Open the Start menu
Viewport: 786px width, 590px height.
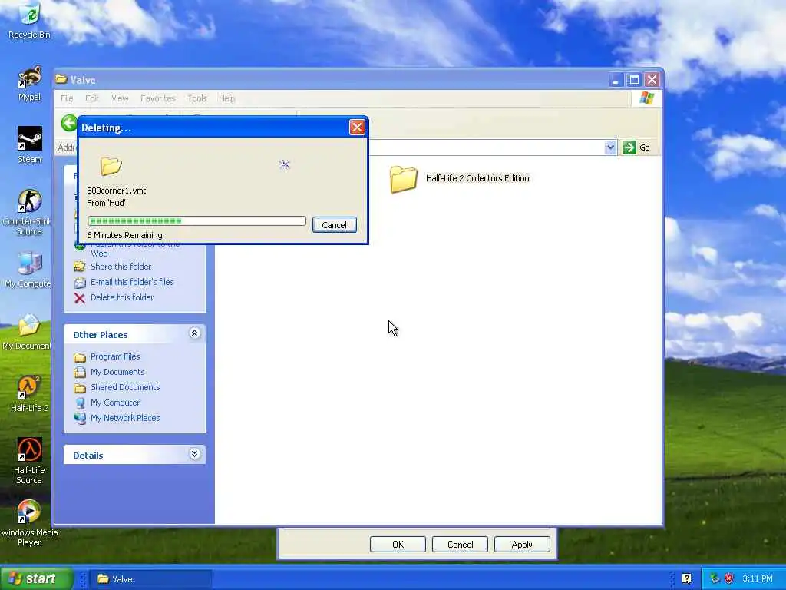(x=36, y=578)
